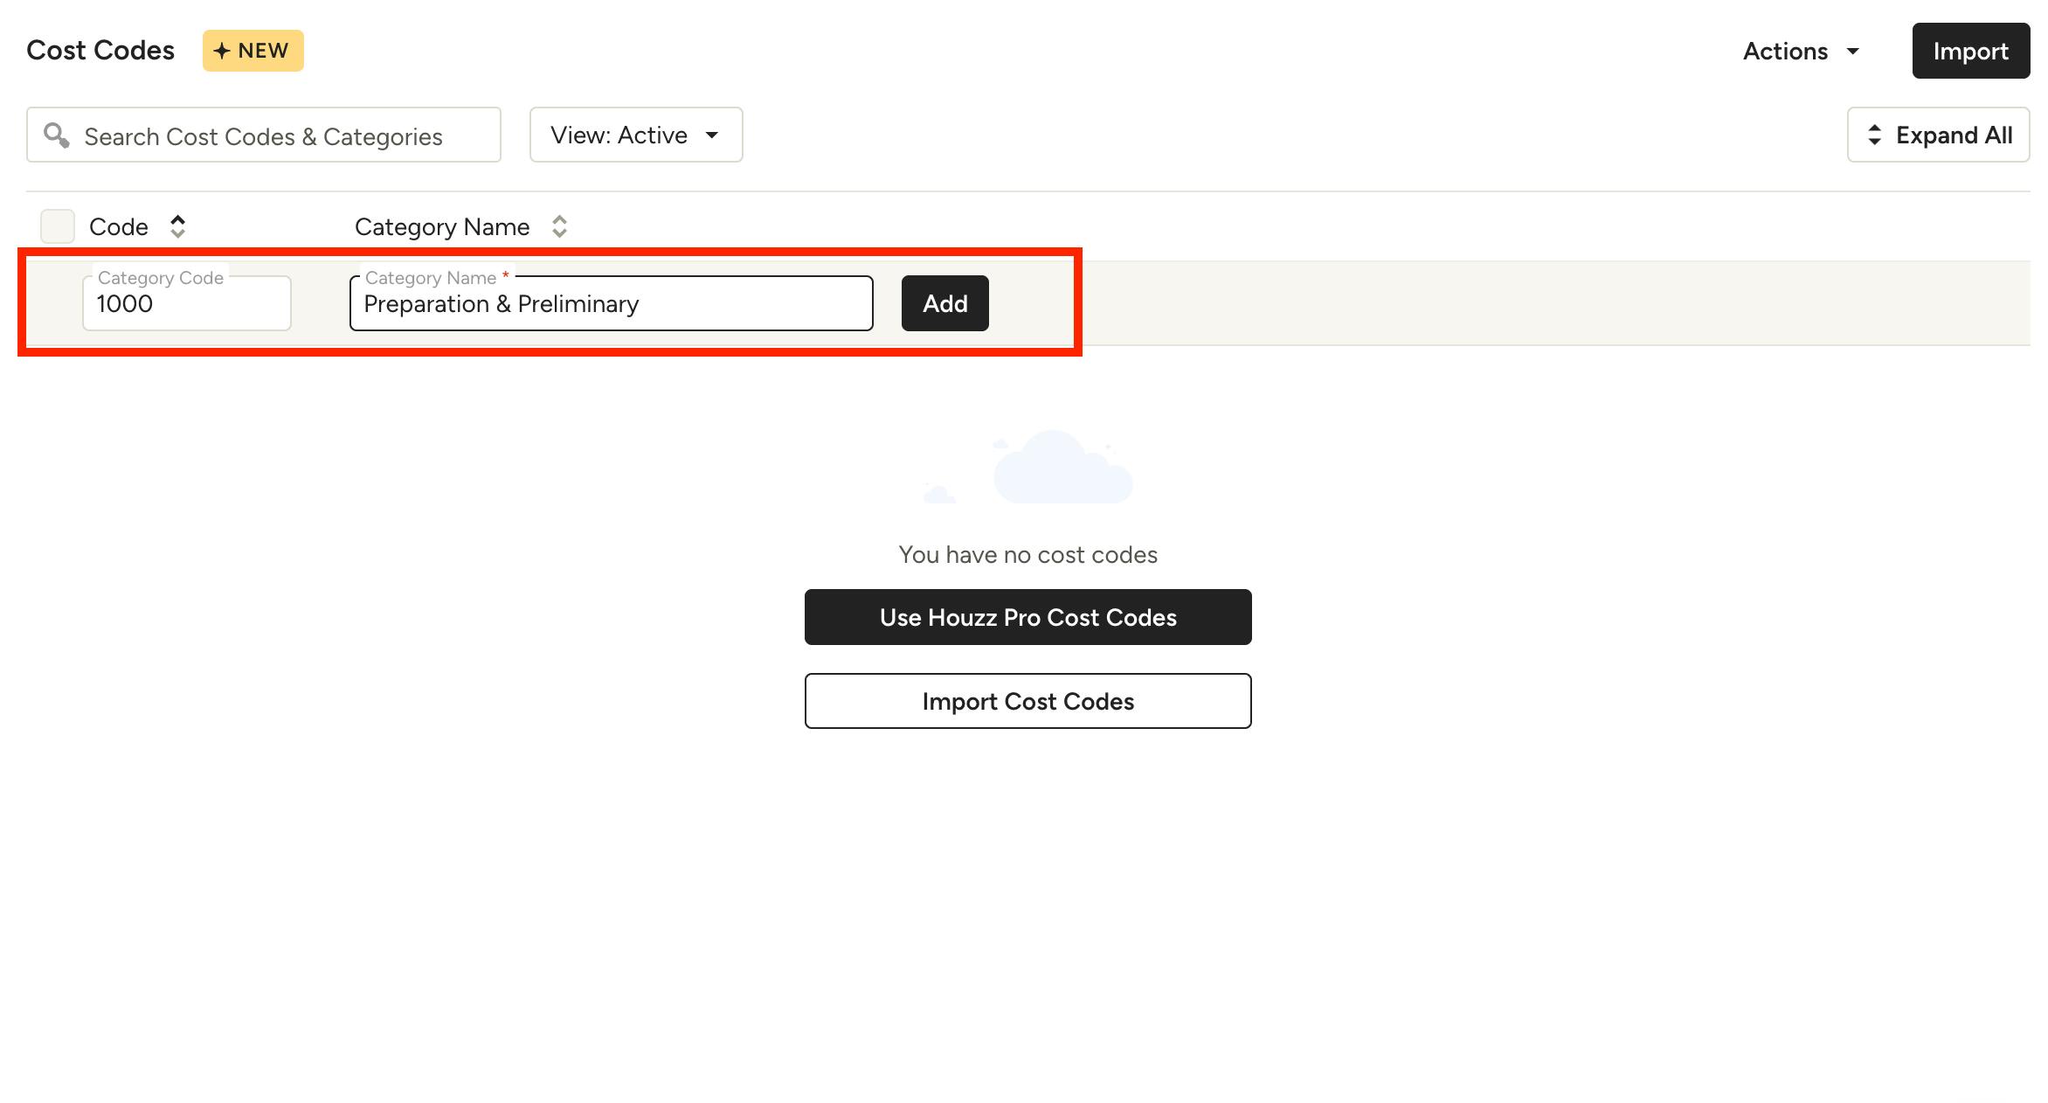
Task: Sort by the Code column header
Action: point(119,227)
